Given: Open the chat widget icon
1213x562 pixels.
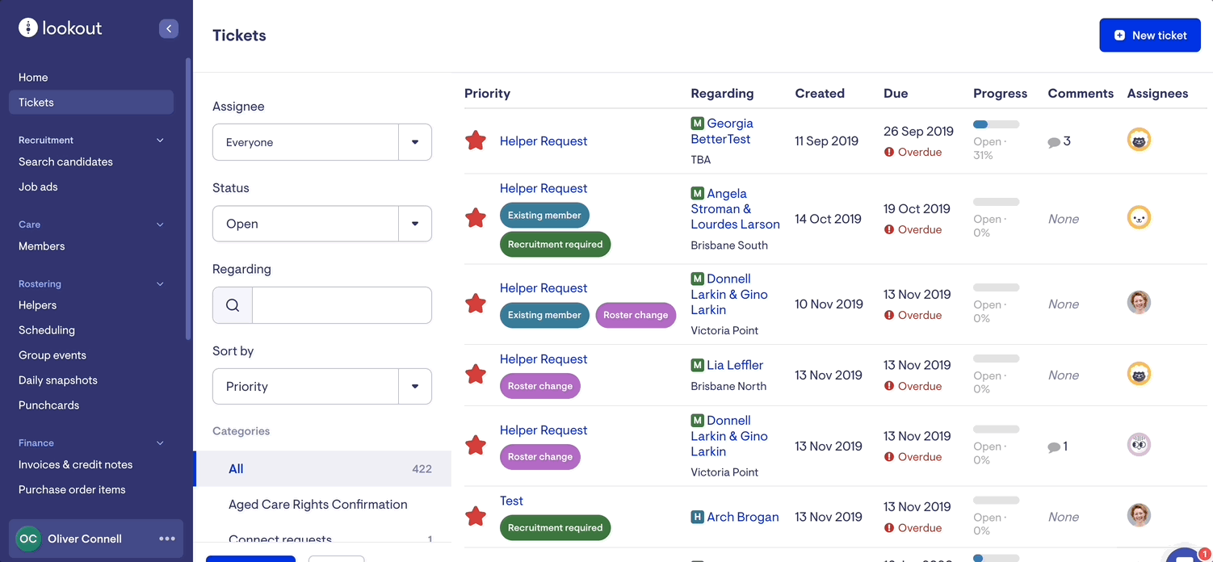Looking at the screenshot, I should pos(1186,556).
